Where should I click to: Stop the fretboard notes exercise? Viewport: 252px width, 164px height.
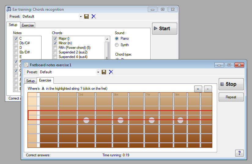pos(231,84)
